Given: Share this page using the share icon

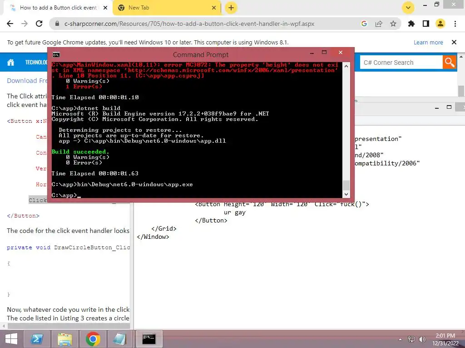Looking at the screenshot, I should point(379,24).
